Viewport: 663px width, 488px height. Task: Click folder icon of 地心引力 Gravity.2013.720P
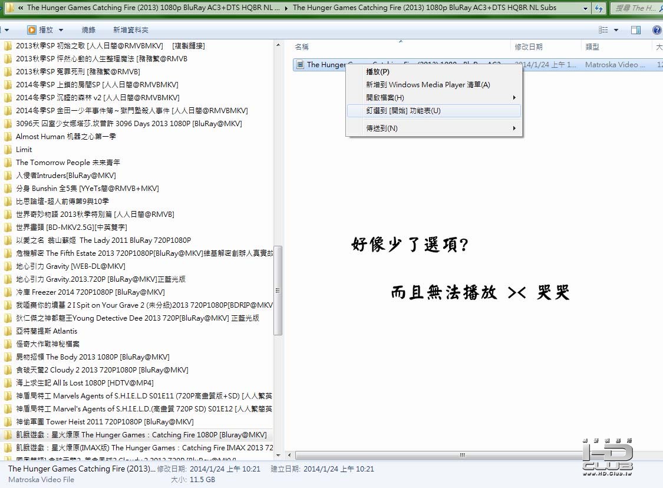tap(8, 279)
